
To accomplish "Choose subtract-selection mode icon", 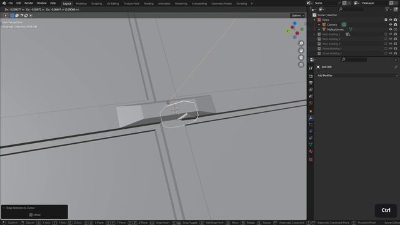I will [21, 16].
